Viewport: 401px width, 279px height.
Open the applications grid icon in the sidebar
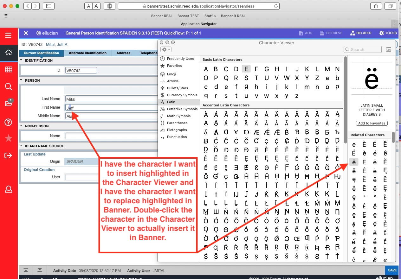coord(9,70)
